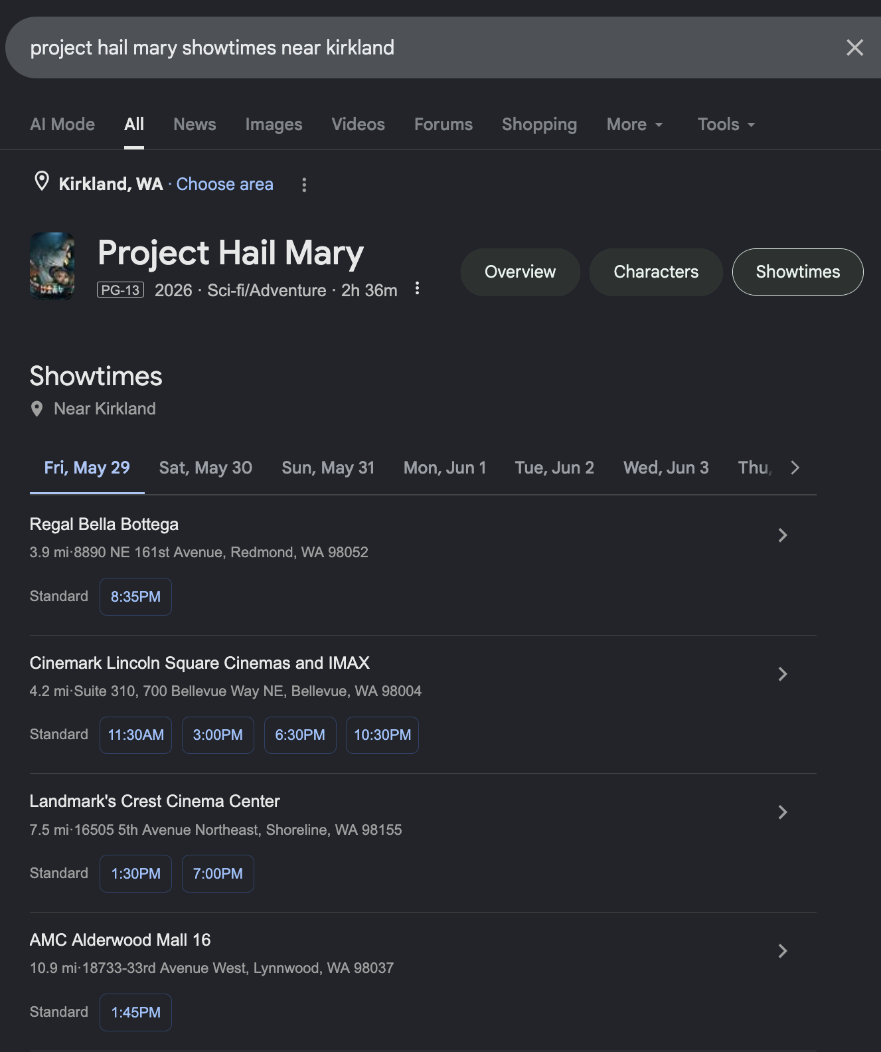
Task: Select the partially visible Thu date tab
Action: (x=755, y=468)
